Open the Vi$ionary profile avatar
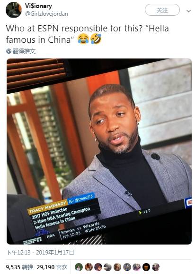 (x=14, y=10)
